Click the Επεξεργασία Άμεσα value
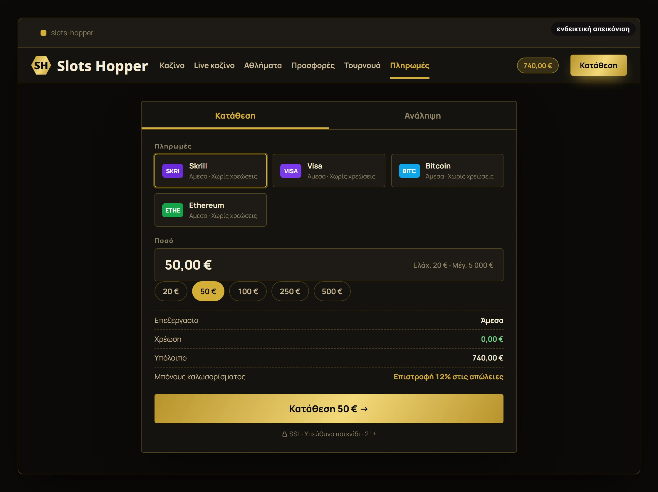The image size is (658, 492). click(492, 320)
